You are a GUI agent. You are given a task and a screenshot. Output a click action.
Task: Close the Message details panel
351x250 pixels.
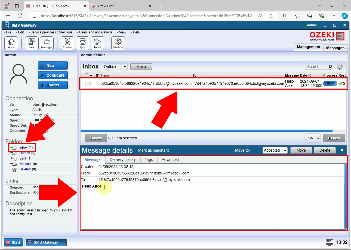pos(342,150)
